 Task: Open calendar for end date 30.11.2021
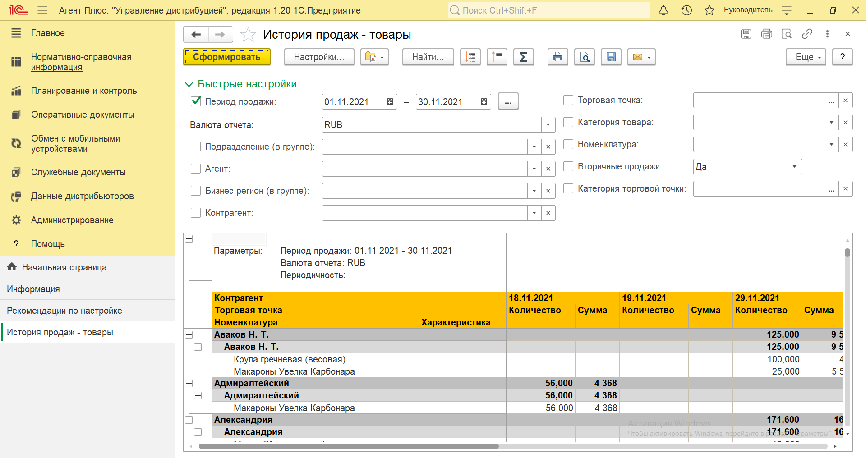coord(484,102)
